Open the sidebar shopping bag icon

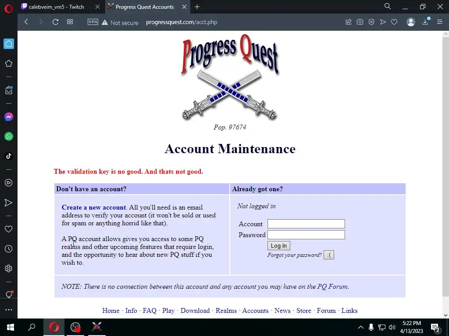coord(9,90)
